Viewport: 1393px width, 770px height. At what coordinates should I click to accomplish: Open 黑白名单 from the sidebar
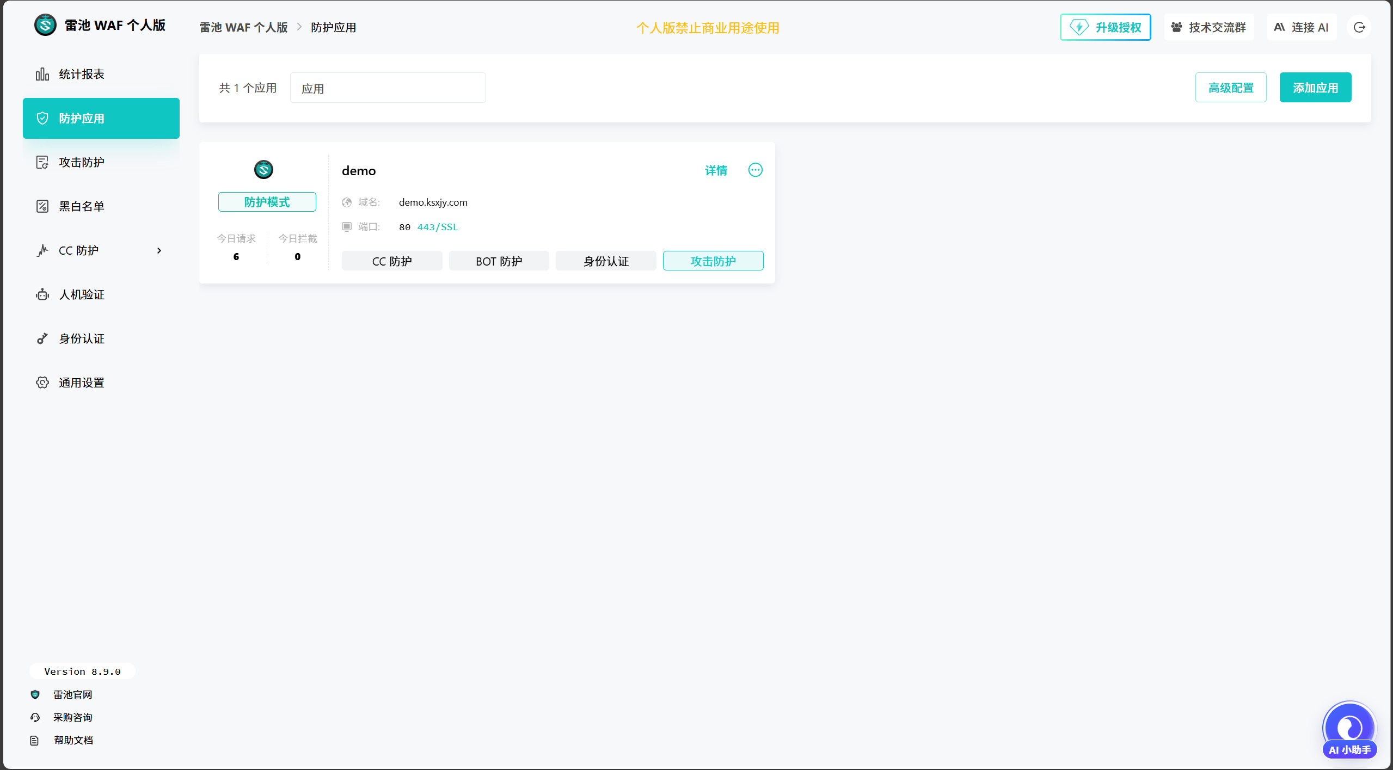(x=82, y=206)
